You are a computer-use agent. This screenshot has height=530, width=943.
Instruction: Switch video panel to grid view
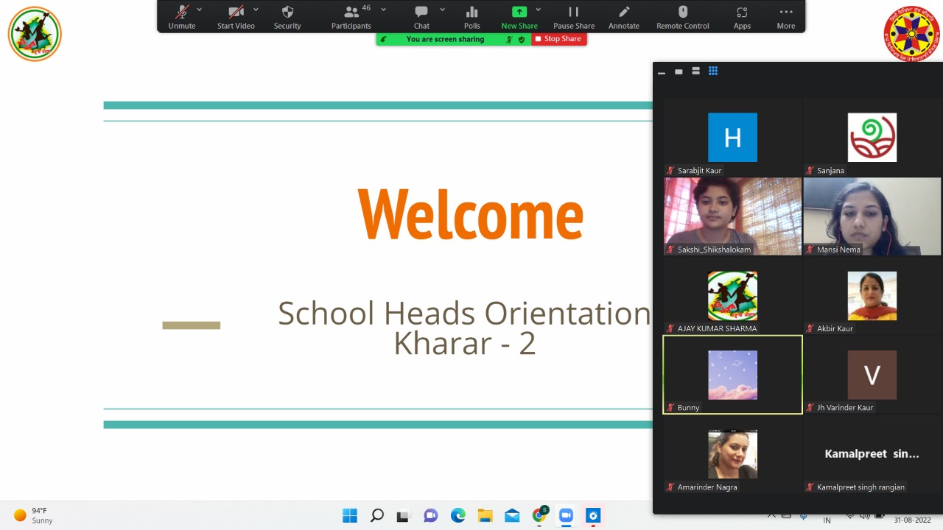tap(712, 71)
